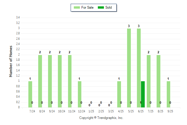The image size is (187, 125).
Task: Click the 6/25 light green For Sale bar
Action: point(139,68)
